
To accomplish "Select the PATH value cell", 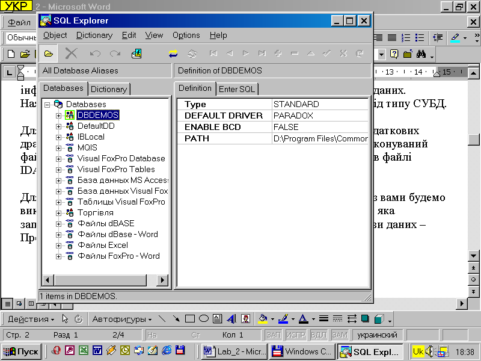I will tap(320, 139).
